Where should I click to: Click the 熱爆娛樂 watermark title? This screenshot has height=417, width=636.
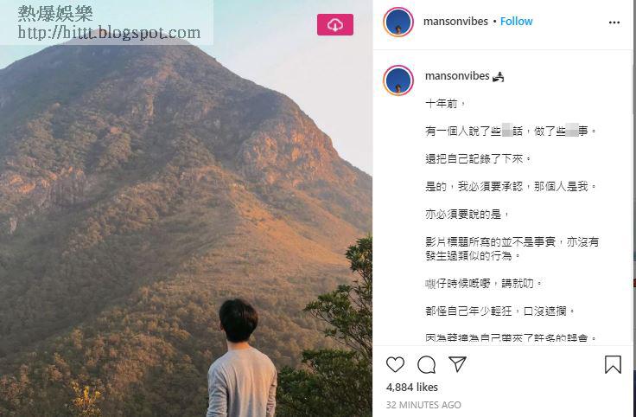tap(55, 14)
